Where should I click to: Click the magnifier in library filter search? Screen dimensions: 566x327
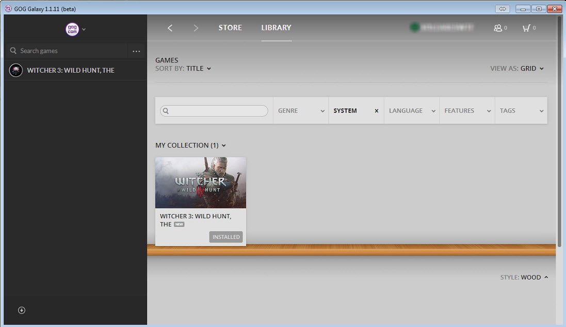click(x=166, y=111)
